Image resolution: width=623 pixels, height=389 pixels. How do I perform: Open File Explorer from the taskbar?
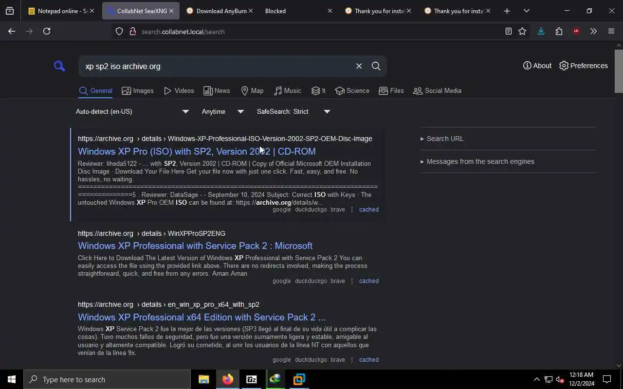pyautogui.click(x=204, y=379)
